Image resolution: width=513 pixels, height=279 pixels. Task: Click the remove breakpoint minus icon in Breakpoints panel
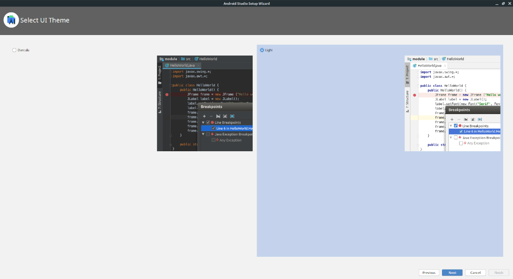pos(211,116)
